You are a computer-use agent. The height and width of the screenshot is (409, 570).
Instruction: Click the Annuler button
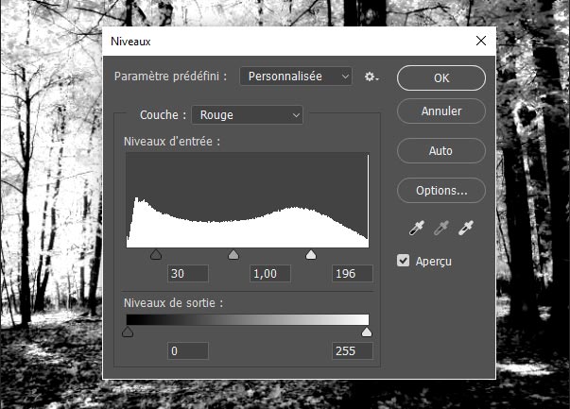pyautogui.click(x=440, y=111)
